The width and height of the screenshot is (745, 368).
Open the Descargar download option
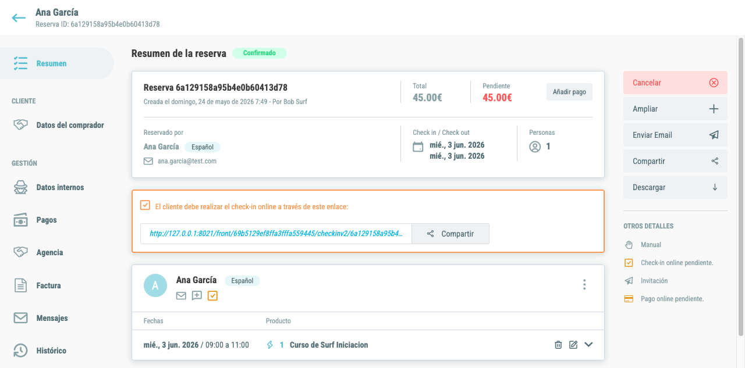point(675,187)
